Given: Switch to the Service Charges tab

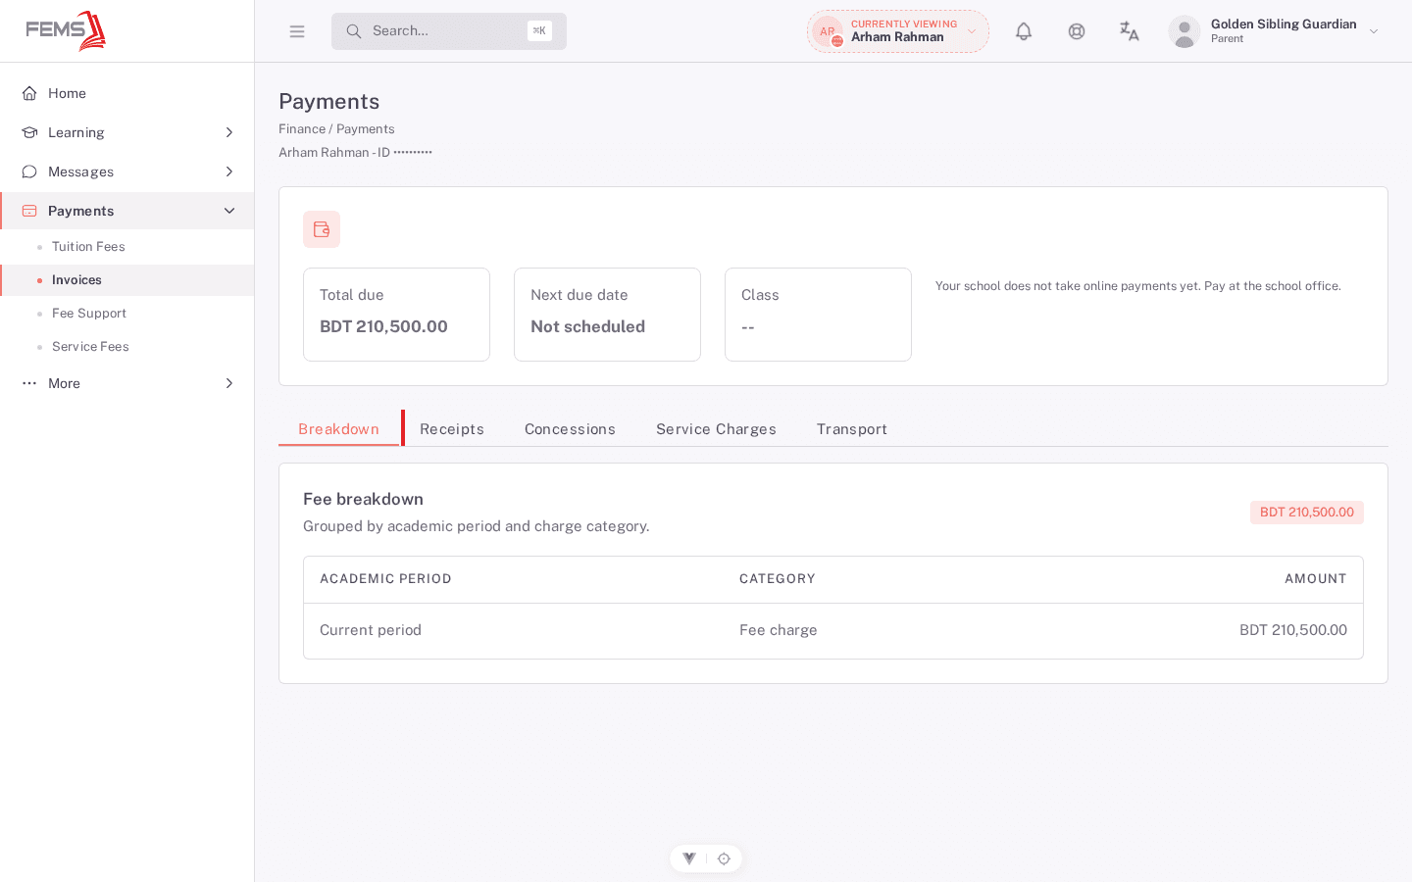Looking at the screenshot, I should click(716, 429).
